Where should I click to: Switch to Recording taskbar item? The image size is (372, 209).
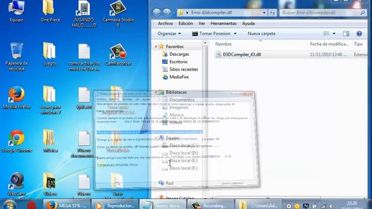210,205
